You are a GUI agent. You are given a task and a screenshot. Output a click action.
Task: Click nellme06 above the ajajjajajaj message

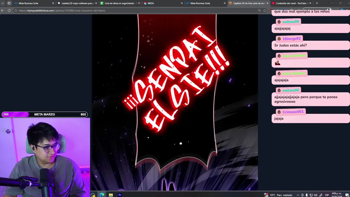pos(291,22)
